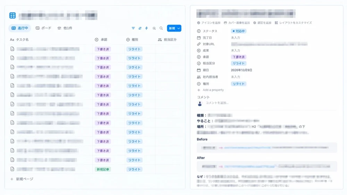Click the タスク名 column header
The image size is (347, 195).
coord(19,40)
